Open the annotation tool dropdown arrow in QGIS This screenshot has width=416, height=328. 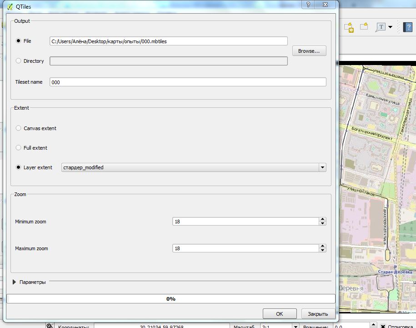click(390, 27)
